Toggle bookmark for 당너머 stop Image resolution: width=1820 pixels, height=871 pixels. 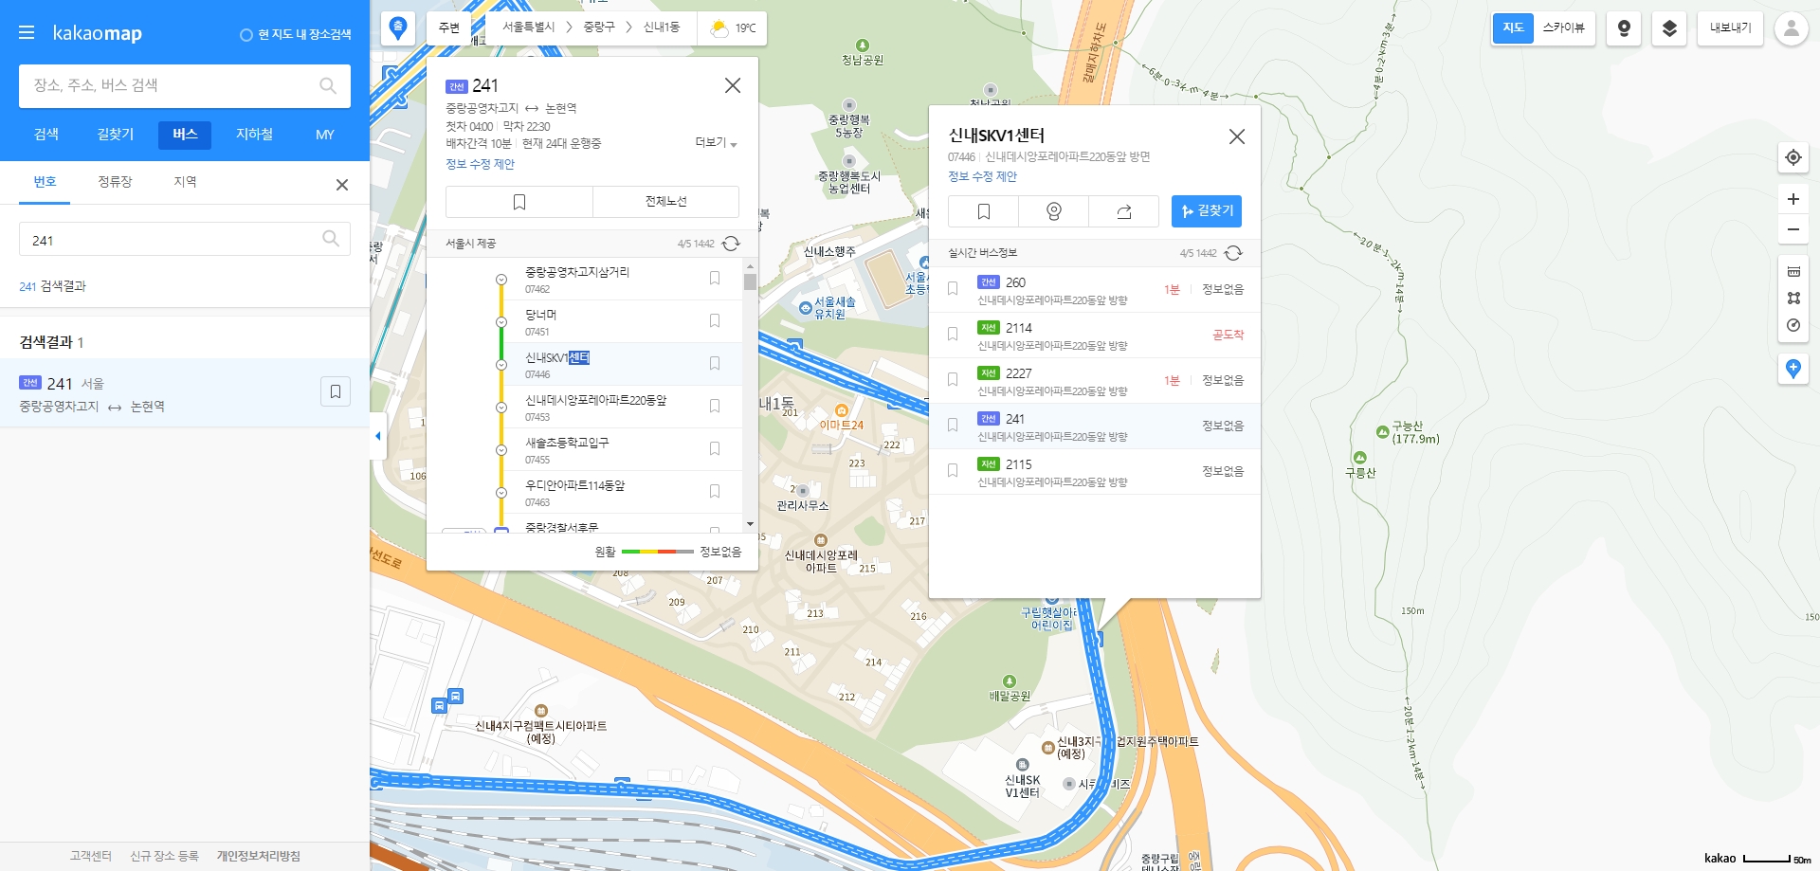tap(715, 320)
